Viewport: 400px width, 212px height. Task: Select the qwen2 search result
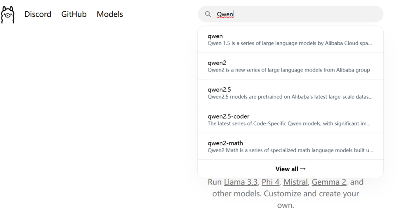[291, 66]
